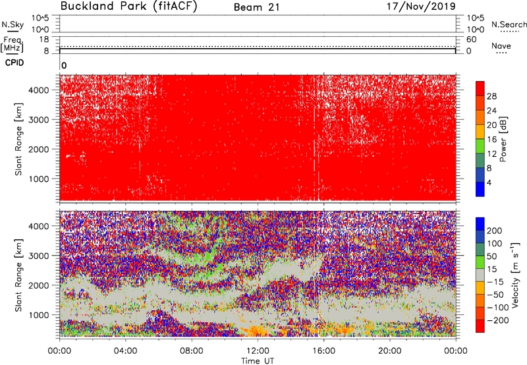Viewport: 527px width, 365px height.
Task: Click the '100' tick on Velocity colorbar
Action: point(495,243)
